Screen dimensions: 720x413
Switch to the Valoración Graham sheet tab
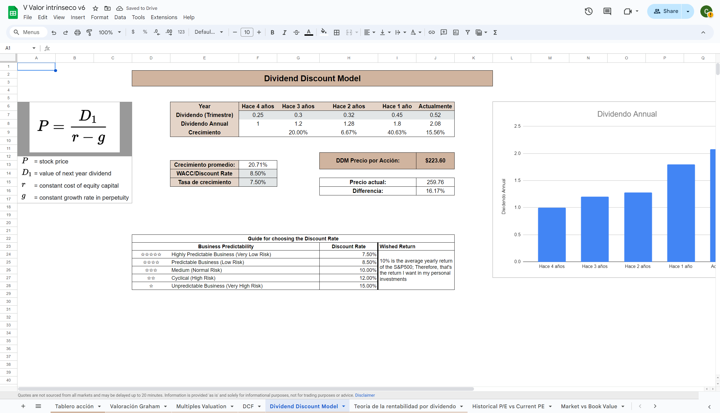[135, 406]
